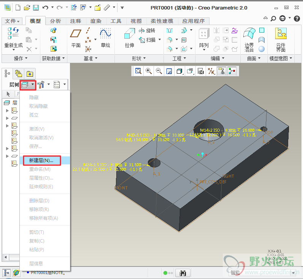This screenshot has height=279, width=303.
Task: Expand the Shapes (形状) group
Action: point(139,58)
